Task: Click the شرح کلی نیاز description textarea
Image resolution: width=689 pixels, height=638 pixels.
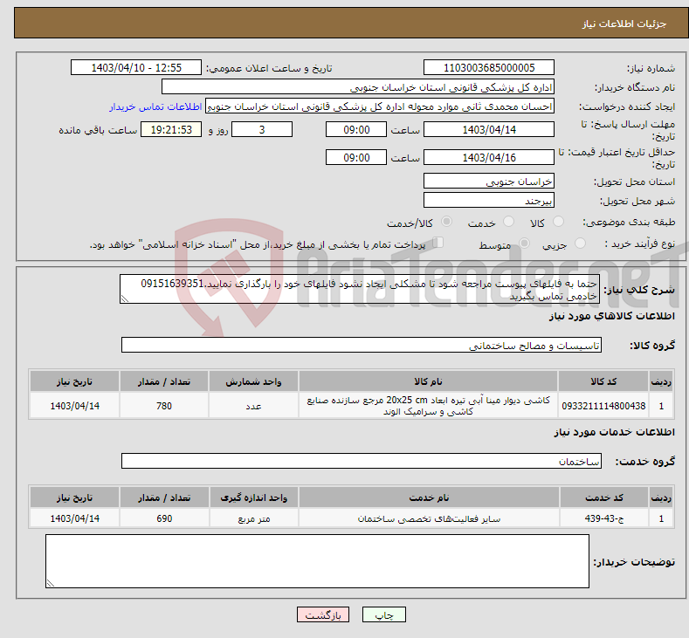Action: coord(360,290)
